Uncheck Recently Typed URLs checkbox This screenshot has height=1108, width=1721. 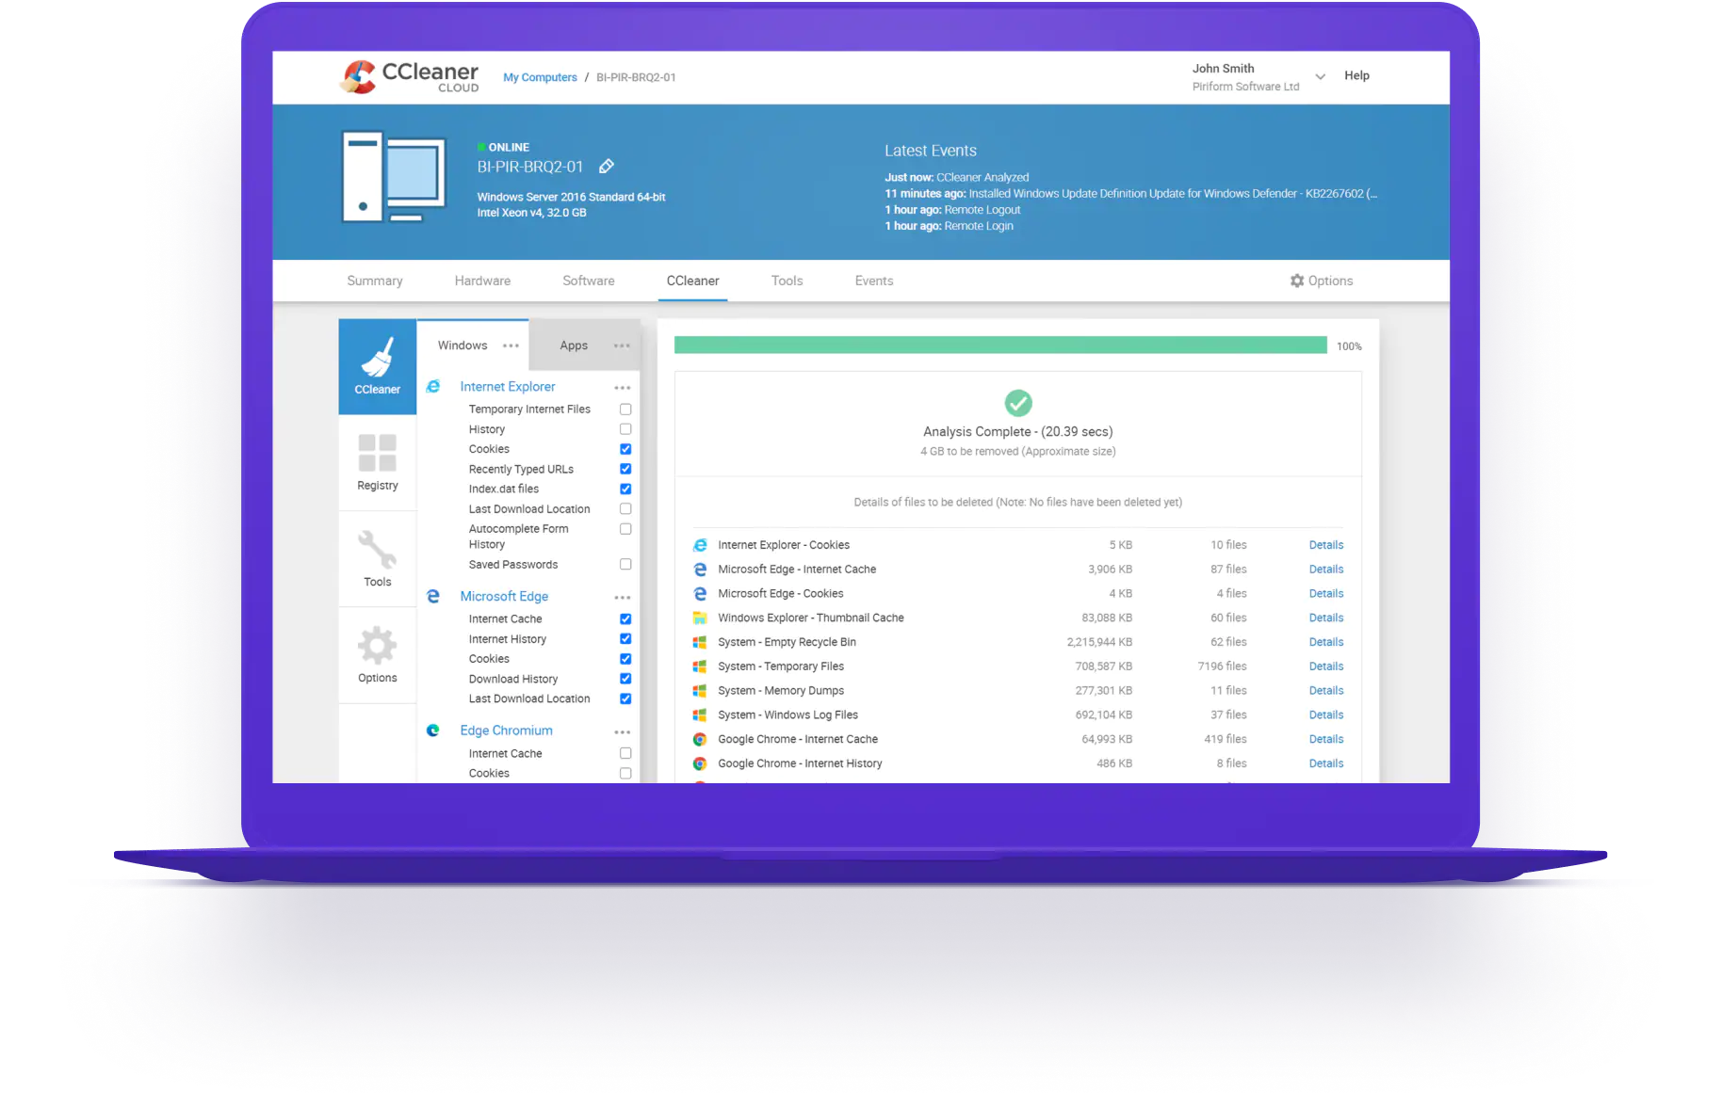(x=625, y=469)
